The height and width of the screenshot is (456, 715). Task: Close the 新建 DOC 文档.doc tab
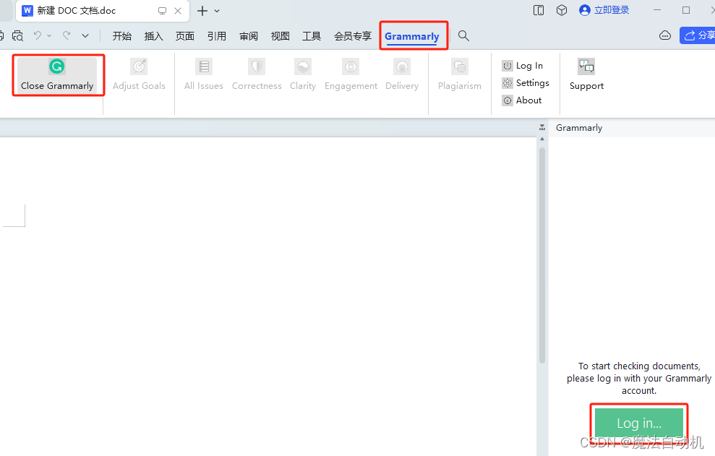178,11
